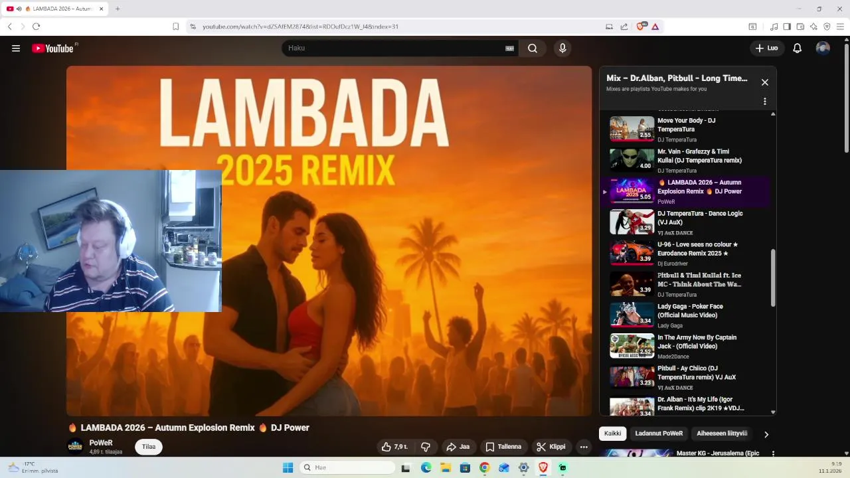This screenshot has width=850, height=478.
Task: Open options for Master KG - Jerusalema
Action: click(773, 453)
